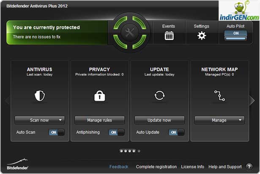Viewport: 260px width, 174px height.
Task: Click the 'Last update: today' text
Action: (159, 74)
